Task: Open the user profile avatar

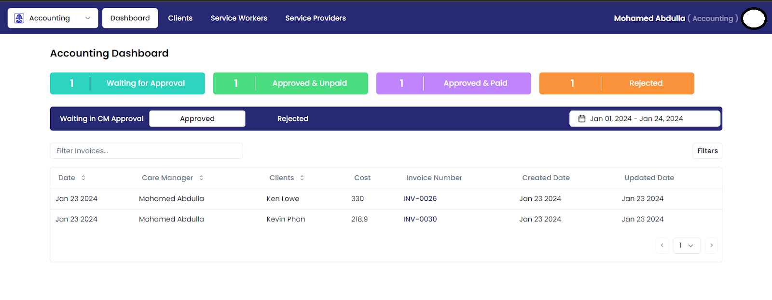Action: [754, 19]
